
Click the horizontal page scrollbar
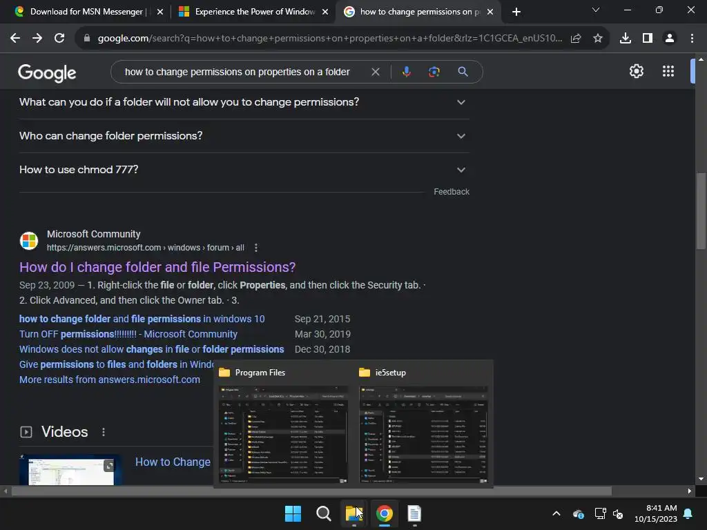[x=311, y=491]
